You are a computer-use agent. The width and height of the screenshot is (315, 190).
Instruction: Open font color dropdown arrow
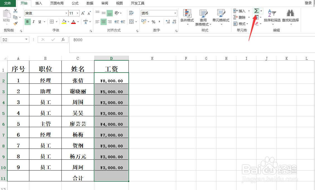78,22
